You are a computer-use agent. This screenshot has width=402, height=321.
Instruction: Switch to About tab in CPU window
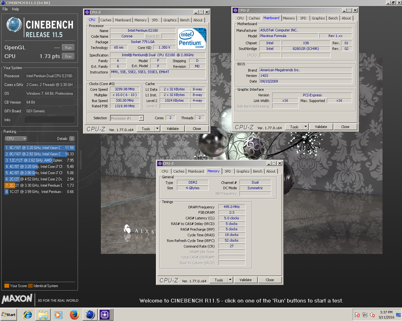(198, 20)
